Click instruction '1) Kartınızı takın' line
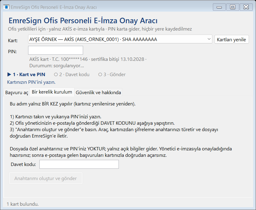The image size is (256, 210). point(56,117)
